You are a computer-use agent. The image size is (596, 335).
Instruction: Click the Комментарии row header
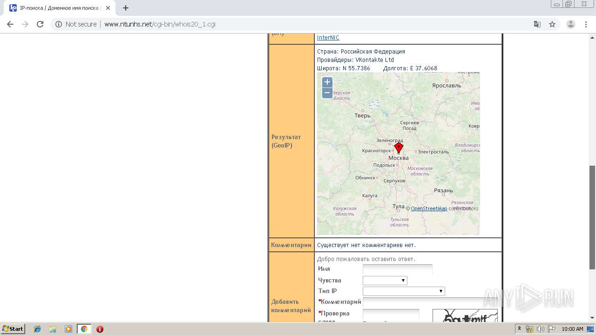[291, 245]
